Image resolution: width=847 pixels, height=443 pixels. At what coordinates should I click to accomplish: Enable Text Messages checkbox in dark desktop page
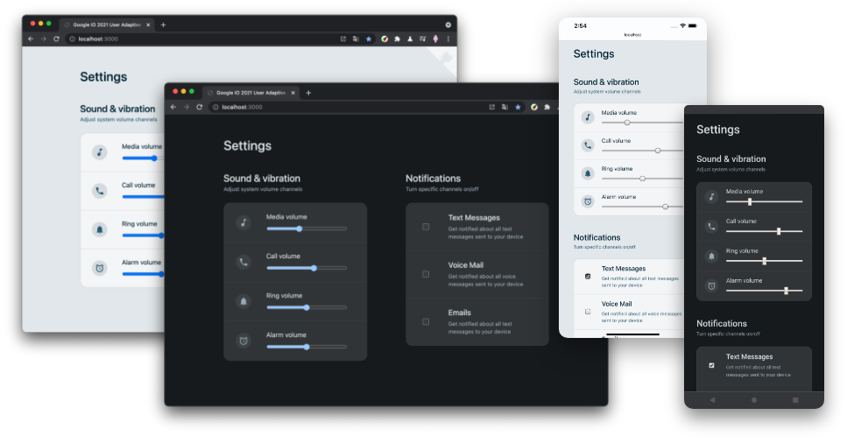[426, 227]
